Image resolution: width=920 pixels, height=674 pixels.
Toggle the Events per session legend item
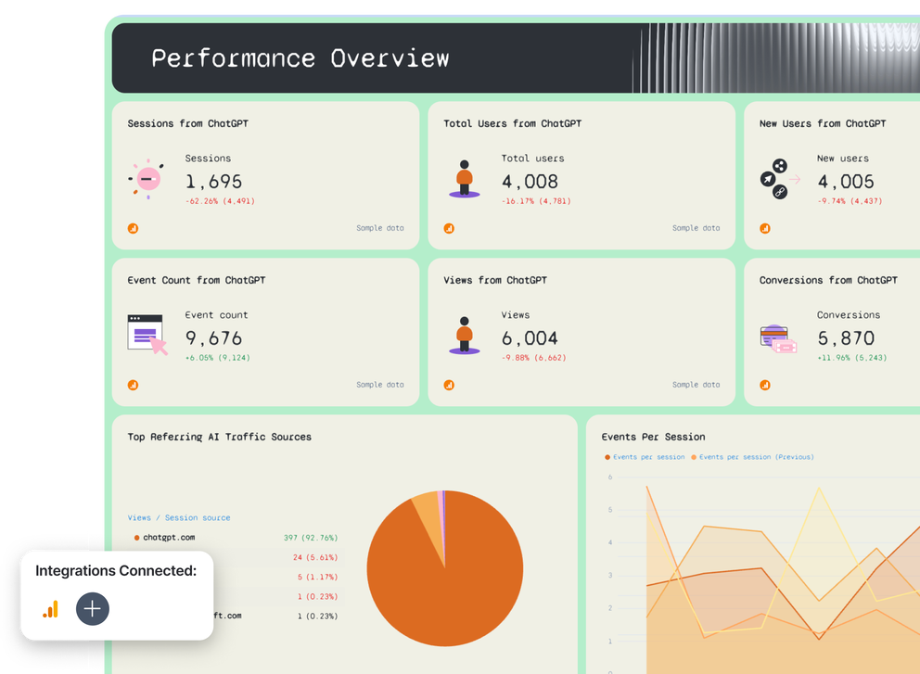point(647,456)
